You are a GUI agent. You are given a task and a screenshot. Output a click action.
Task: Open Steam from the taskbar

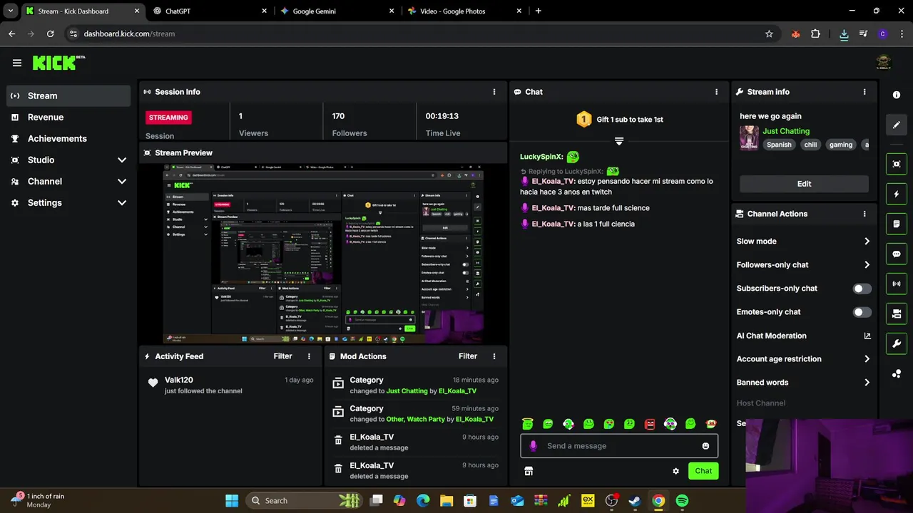[634, 501]
